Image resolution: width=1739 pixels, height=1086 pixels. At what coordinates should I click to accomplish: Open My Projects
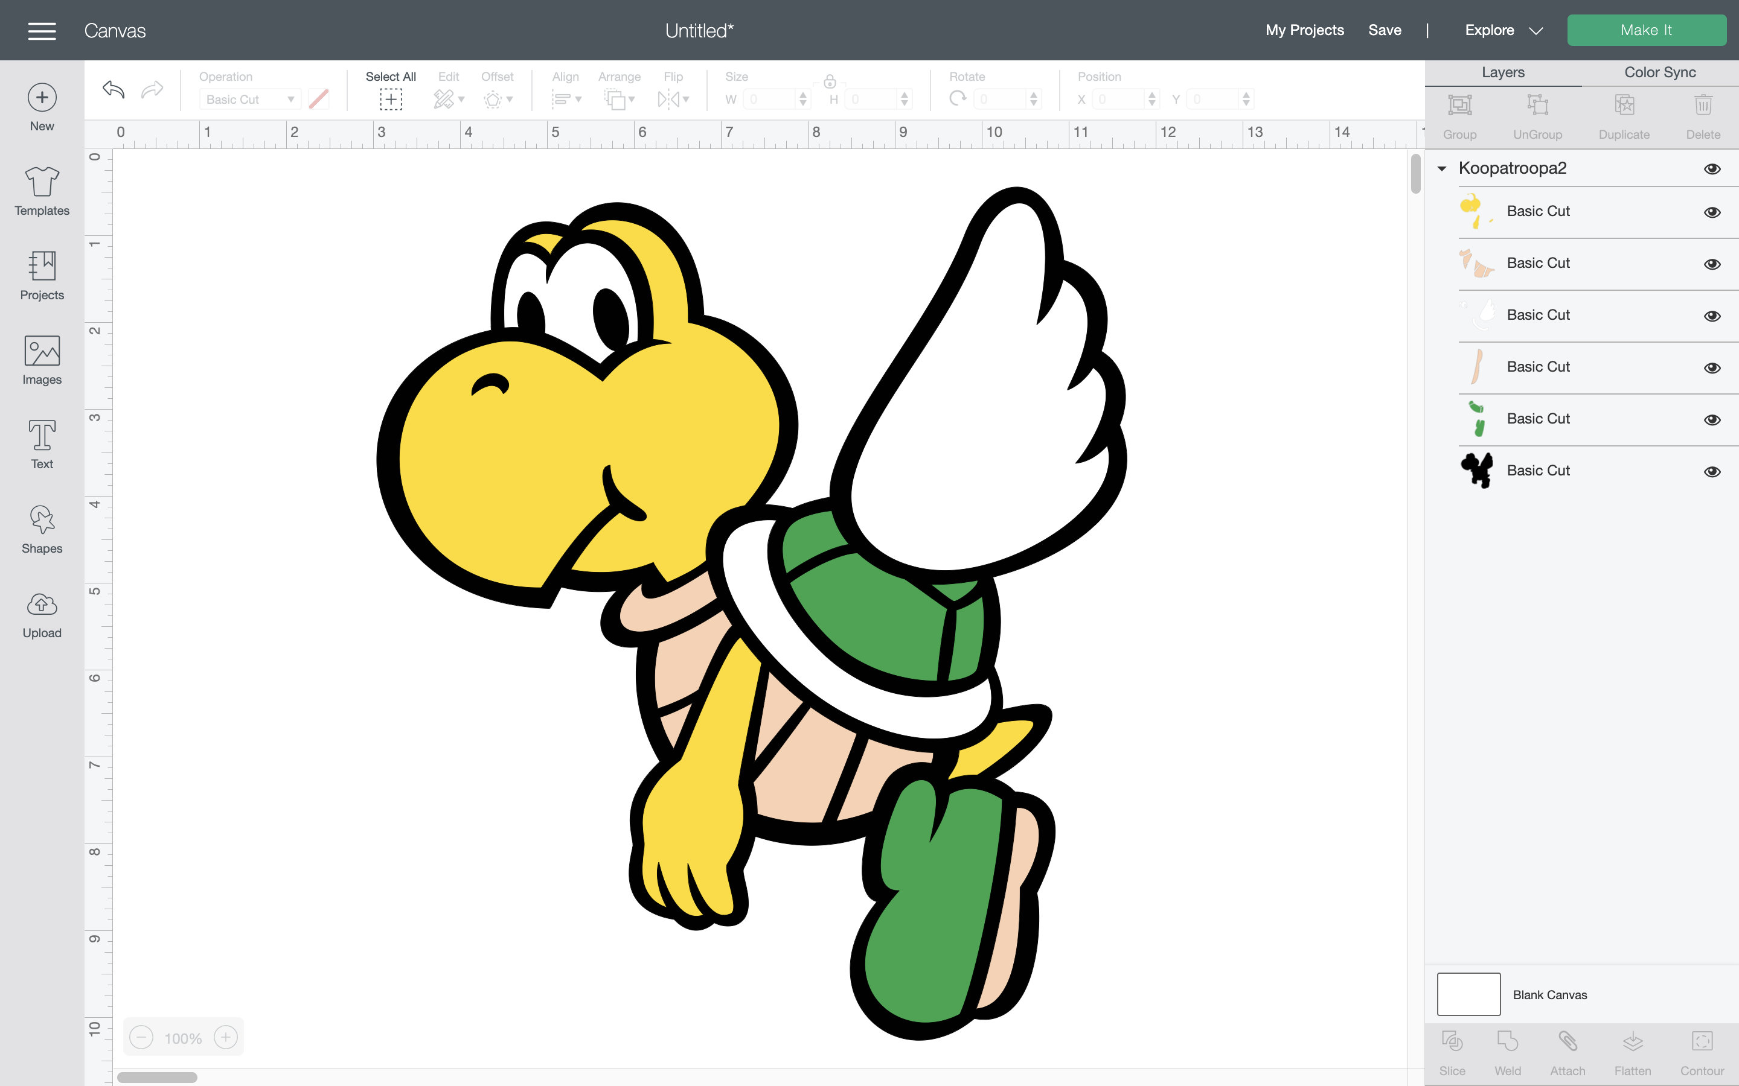[1304, 30]
